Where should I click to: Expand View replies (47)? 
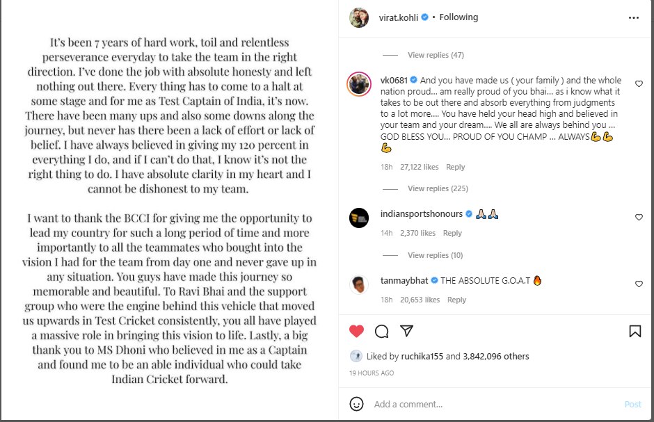click(436, 55)
